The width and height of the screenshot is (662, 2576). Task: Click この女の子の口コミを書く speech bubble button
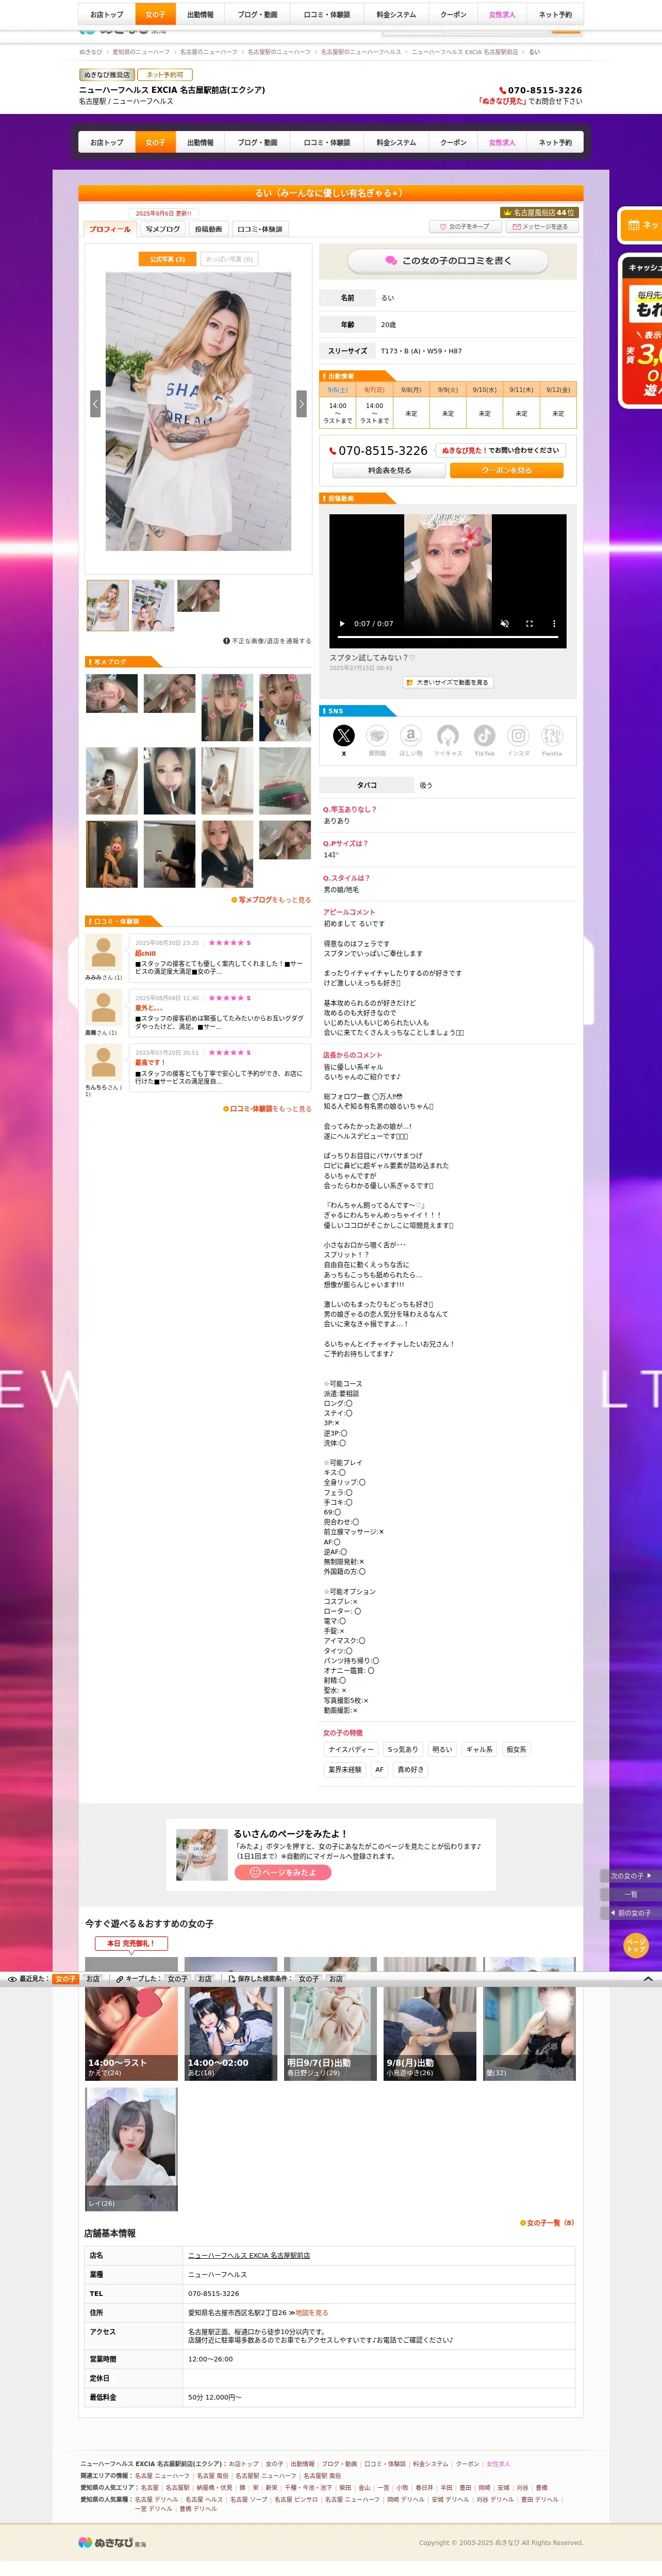pos(448,261)
